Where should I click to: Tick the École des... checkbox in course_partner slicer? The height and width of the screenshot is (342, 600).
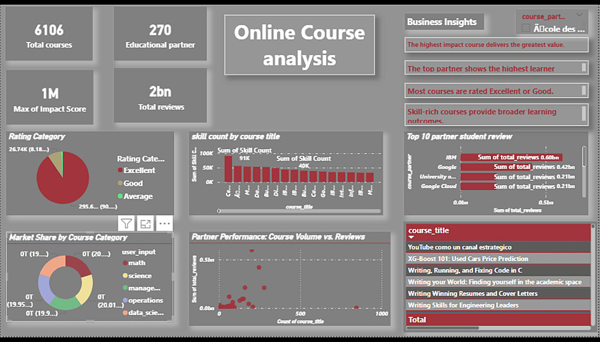click(x=526, y=28)
